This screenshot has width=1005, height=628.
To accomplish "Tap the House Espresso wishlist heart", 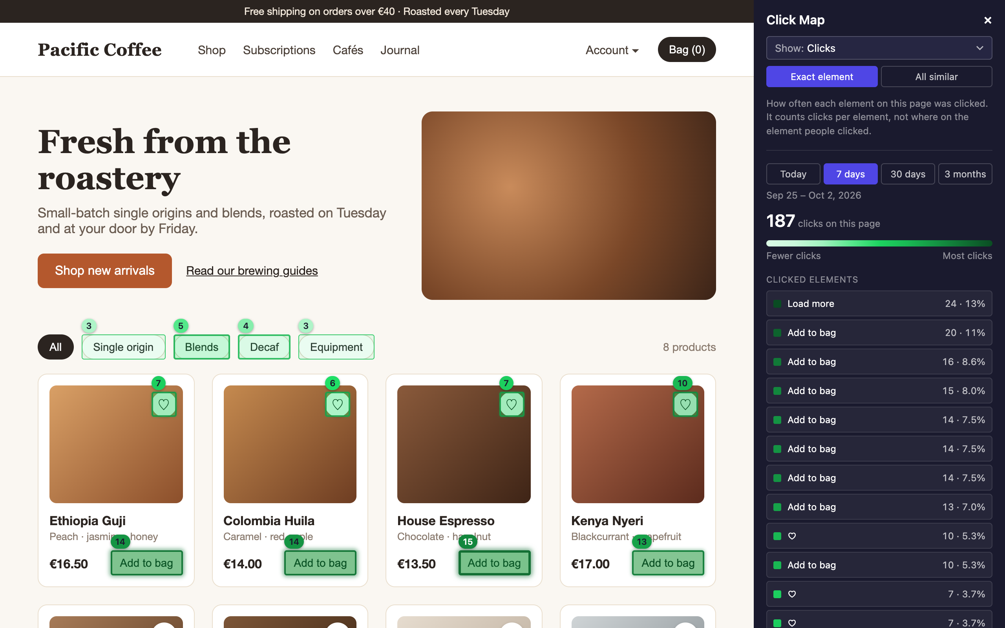I will 512,404.
